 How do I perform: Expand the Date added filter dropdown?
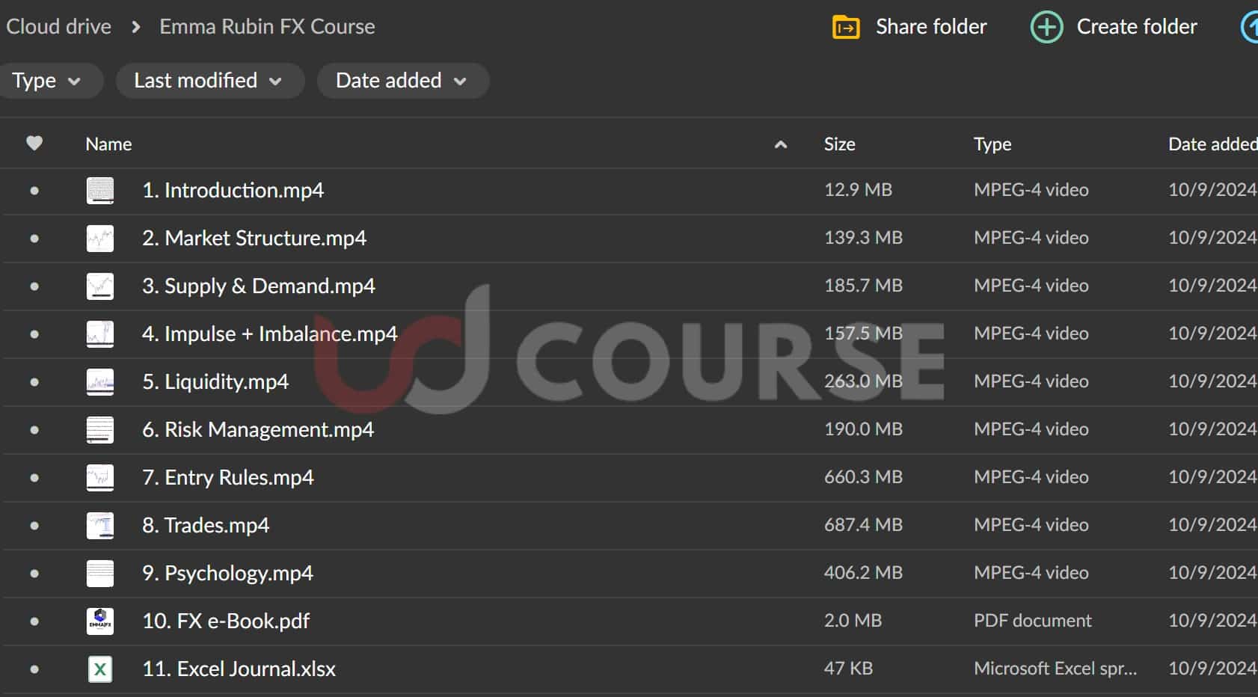[x=402, y=81]
